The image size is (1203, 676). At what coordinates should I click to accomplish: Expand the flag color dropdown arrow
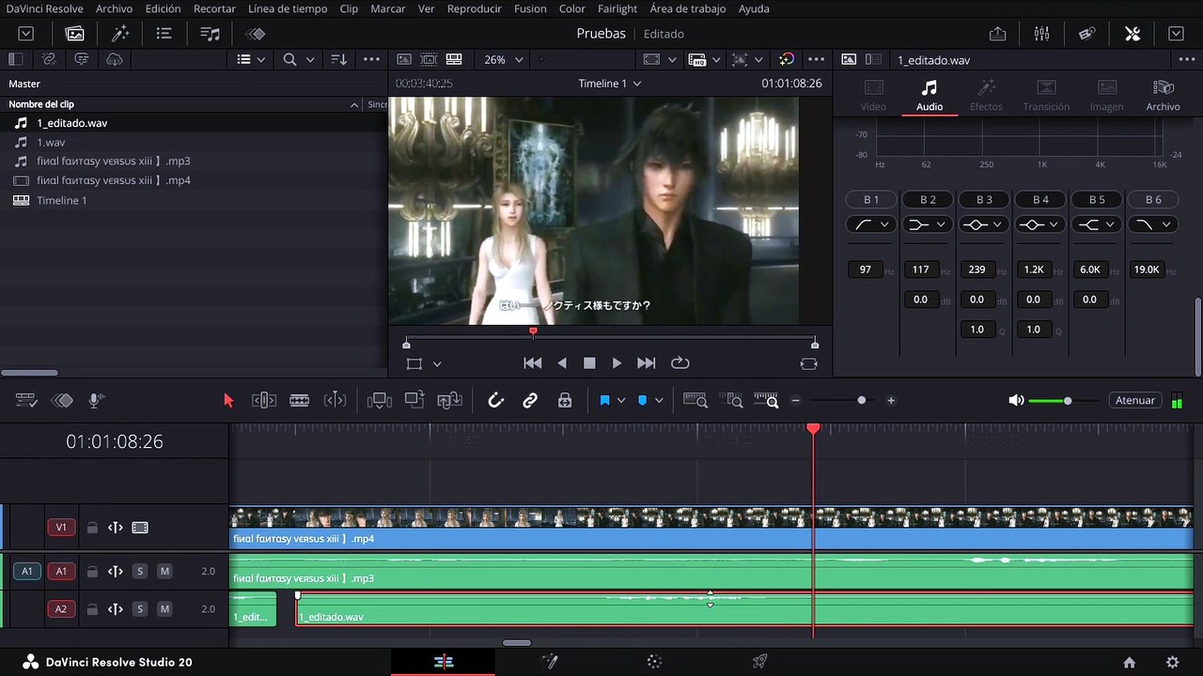[x=621, y=401]
